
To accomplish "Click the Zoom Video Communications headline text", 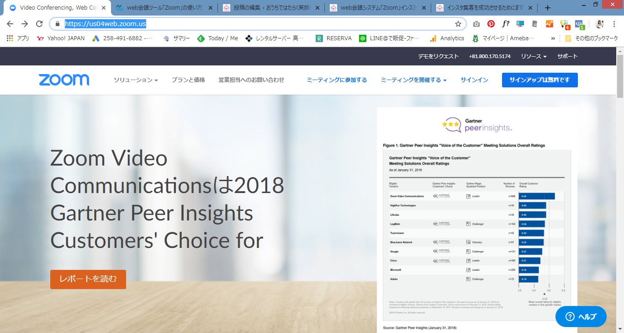I will pyautogui.click(x=167, y=199).
